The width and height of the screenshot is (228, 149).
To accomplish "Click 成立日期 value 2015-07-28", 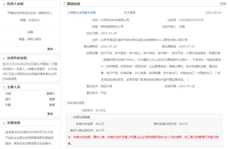I will [109, 33].
